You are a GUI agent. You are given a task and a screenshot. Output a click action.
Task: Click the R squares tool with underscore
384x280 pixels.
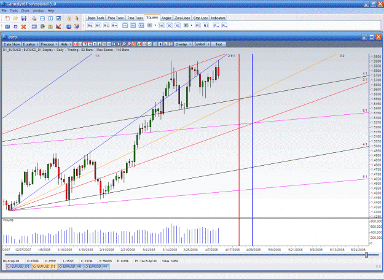coord(224,25)
